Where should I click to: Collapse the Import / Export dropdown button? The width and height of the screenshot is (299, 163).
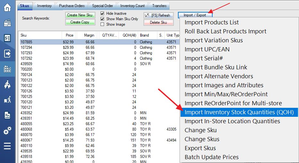(195, 15)
